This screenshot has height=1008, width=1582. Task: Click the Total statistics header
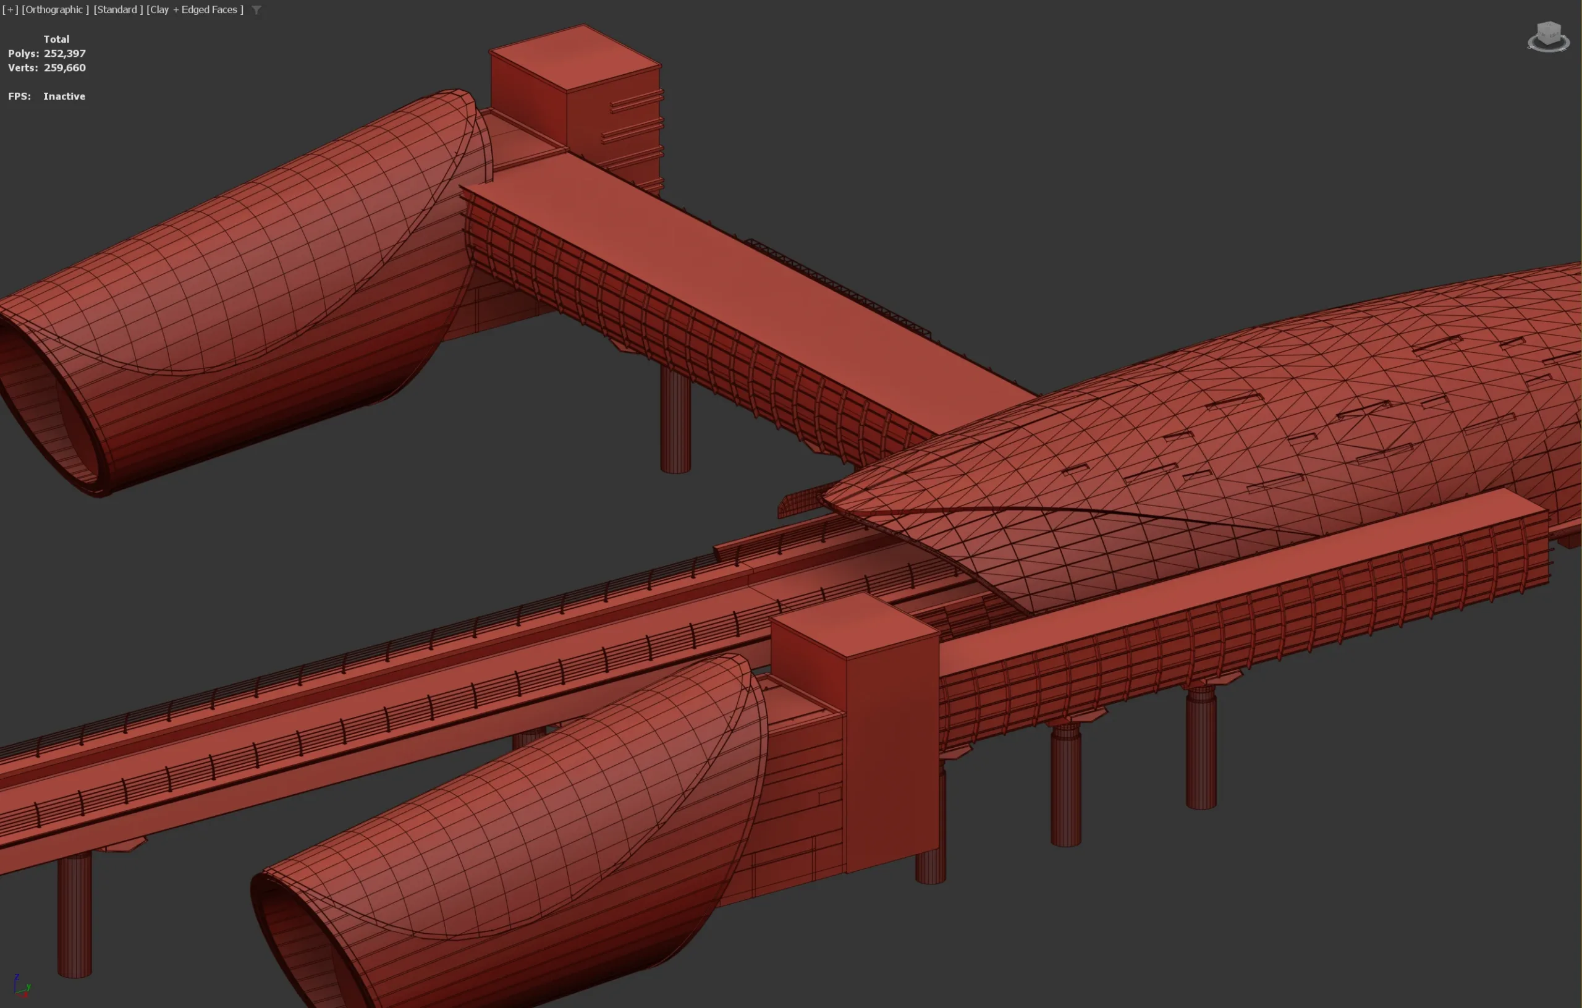(x=56, y=39)
